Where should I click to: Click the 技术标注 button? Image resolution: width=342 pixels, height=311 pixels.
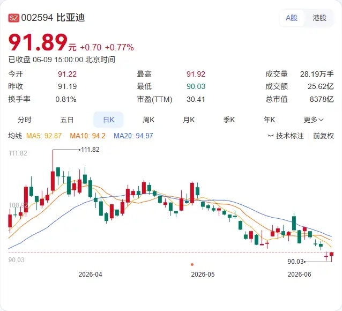click(290, 136)
